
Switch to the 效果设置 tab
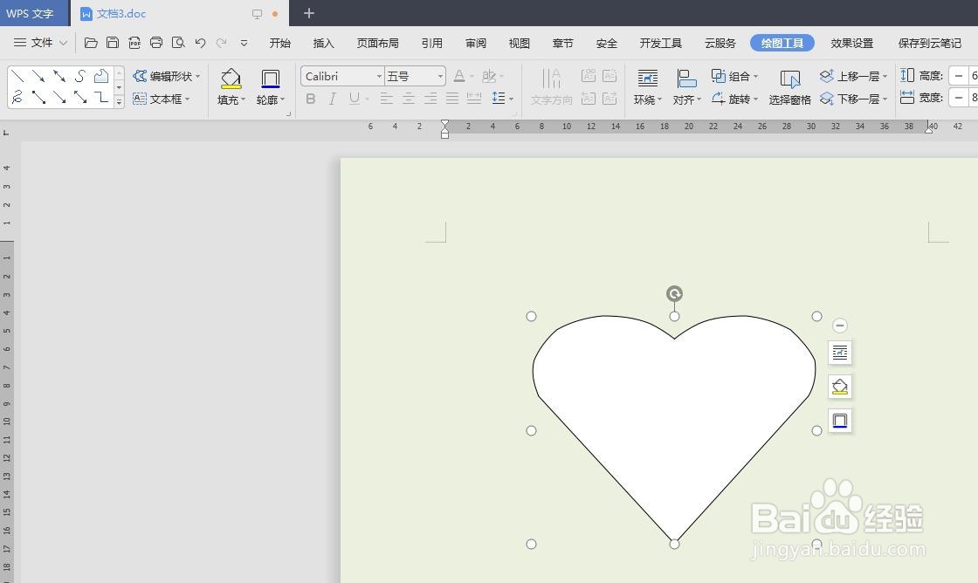click(852, 43)
